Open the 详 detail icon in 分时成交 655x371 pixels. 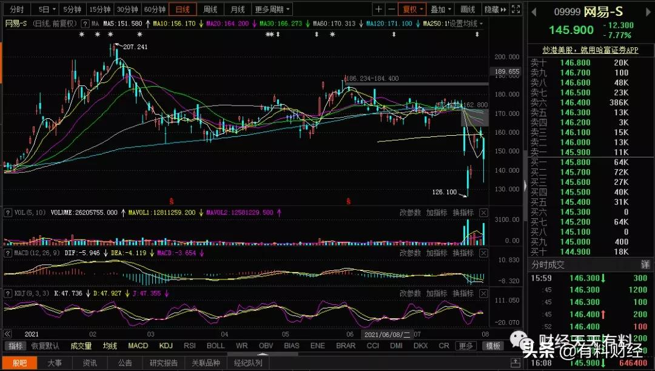[x=645, y=264]
